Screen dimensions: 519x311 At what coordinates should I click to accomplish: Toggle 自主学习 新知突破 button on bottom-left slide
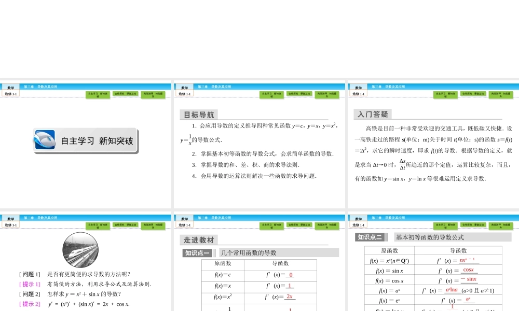tap(99, 225)
